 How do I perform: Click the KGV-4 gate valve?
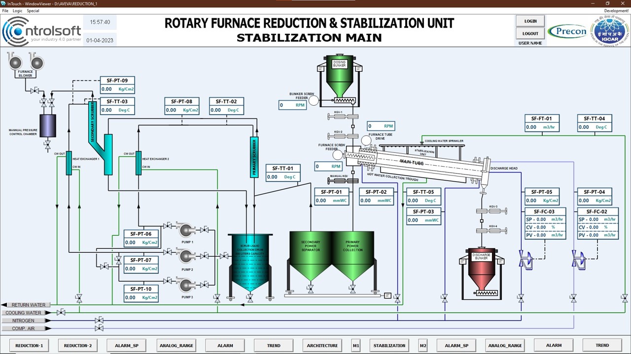pyautogui.click(x=491, y=231)
